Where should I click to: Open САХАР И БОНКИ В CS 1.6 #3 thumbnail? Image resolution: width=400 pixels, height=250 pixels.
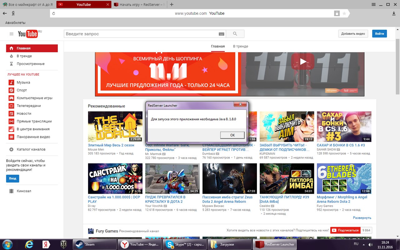tap(344, 127)
